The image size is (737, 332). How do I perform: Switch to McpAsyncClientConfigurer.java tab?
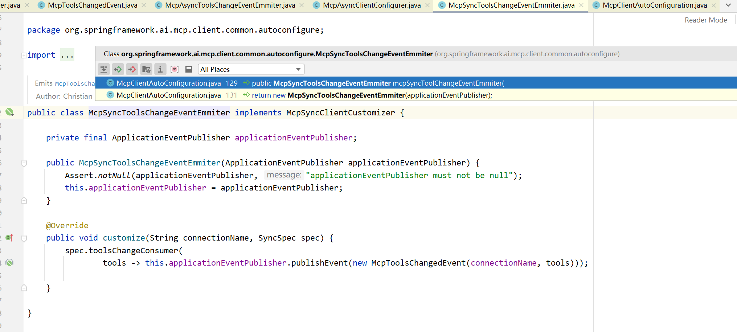click(372, 5)
